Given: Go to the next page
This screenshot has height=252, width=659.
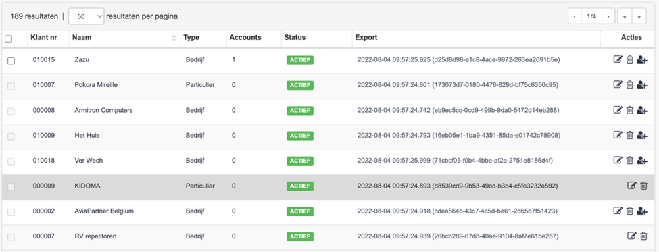Looking at the screenshot, I should (x=608, y=16).
